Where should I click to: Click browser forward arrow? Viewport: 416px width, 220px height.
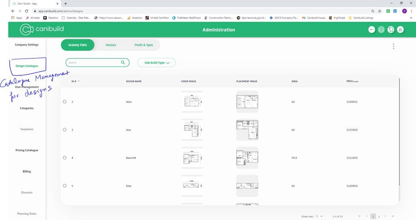click(x=19, y=11)
